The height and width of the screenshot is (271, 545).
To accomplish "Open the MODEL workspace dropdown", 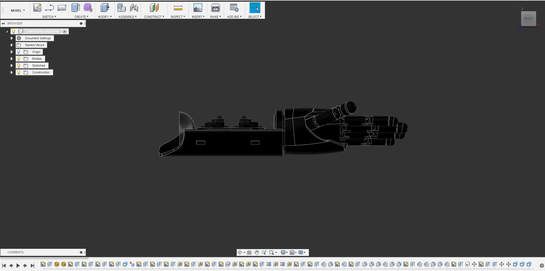I will click(18, 11).
